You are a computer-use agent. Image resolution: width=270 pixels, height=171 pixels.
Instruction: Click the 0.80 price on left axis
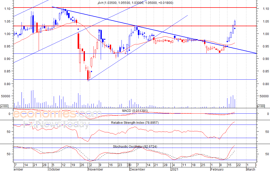click(x=6, y=84)
